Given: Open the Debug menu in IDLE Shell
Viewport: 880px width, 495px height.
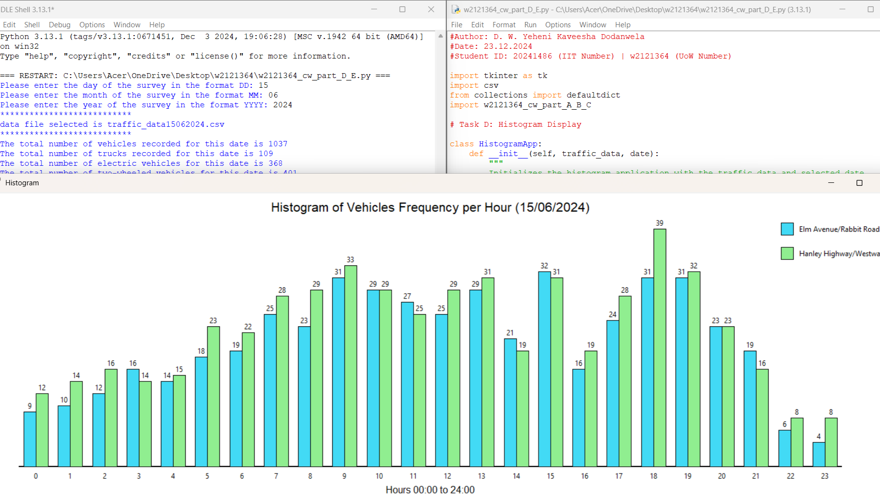Looking at the screenshot, I should point(60,24).
